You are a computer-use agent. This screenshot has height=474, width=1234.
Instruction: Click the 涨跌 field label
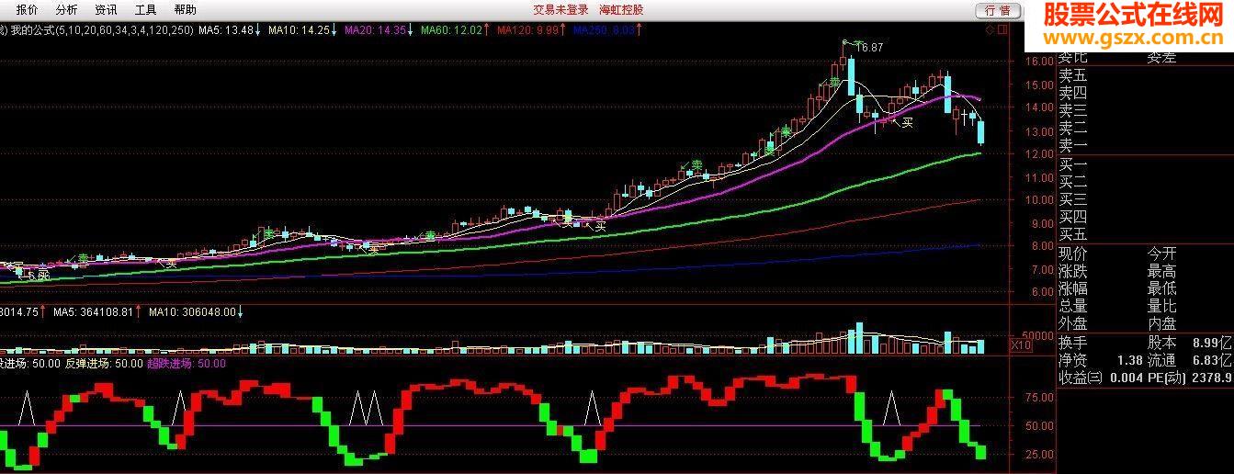pyautogui.click(x=1072, y=272)
